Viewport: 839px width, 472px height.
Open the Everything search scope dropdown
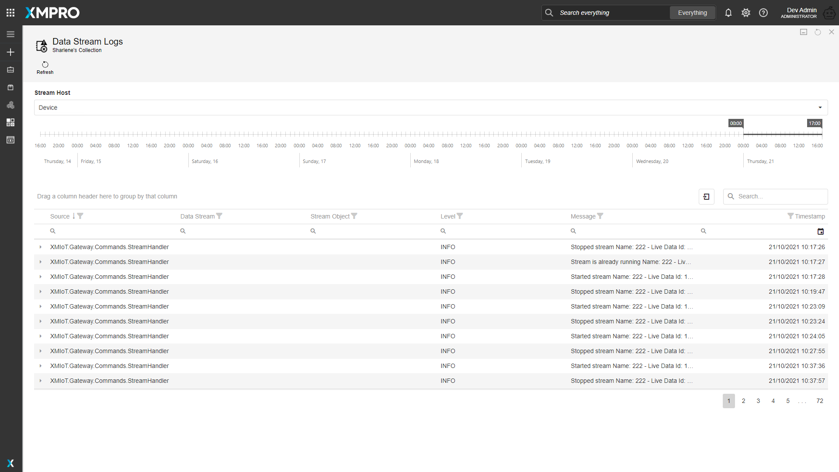click(x=692, y=13)
